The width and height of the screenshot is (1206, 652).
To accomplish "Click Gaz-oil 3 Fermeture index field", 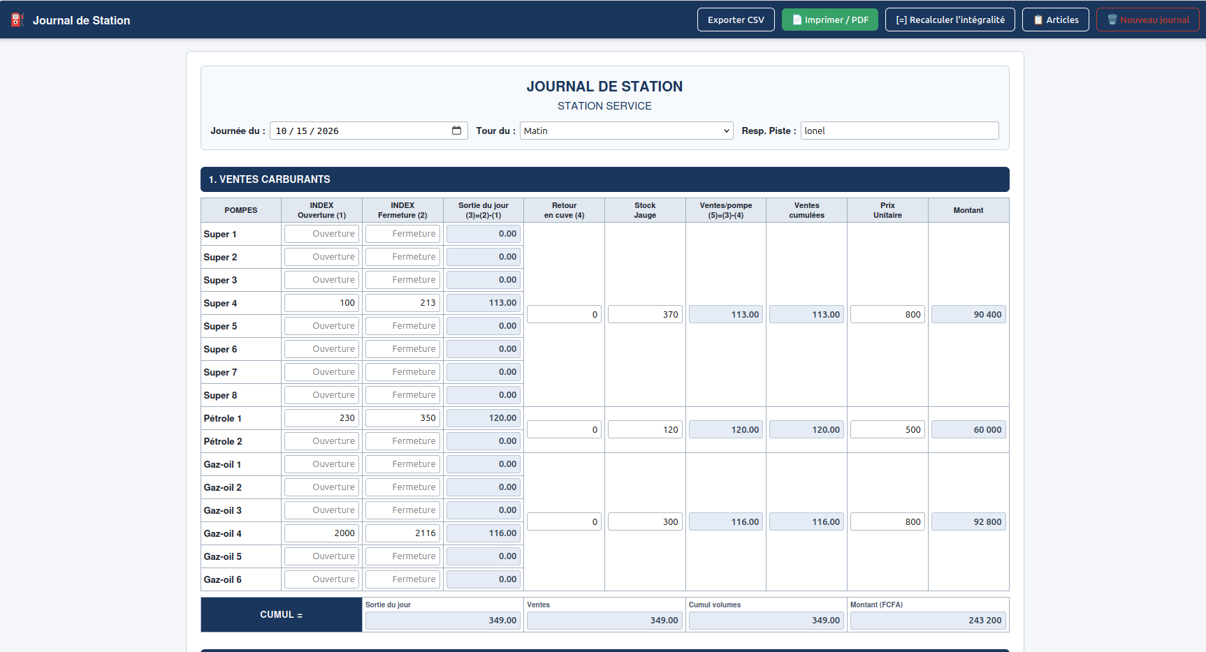I will click(402, 510).
